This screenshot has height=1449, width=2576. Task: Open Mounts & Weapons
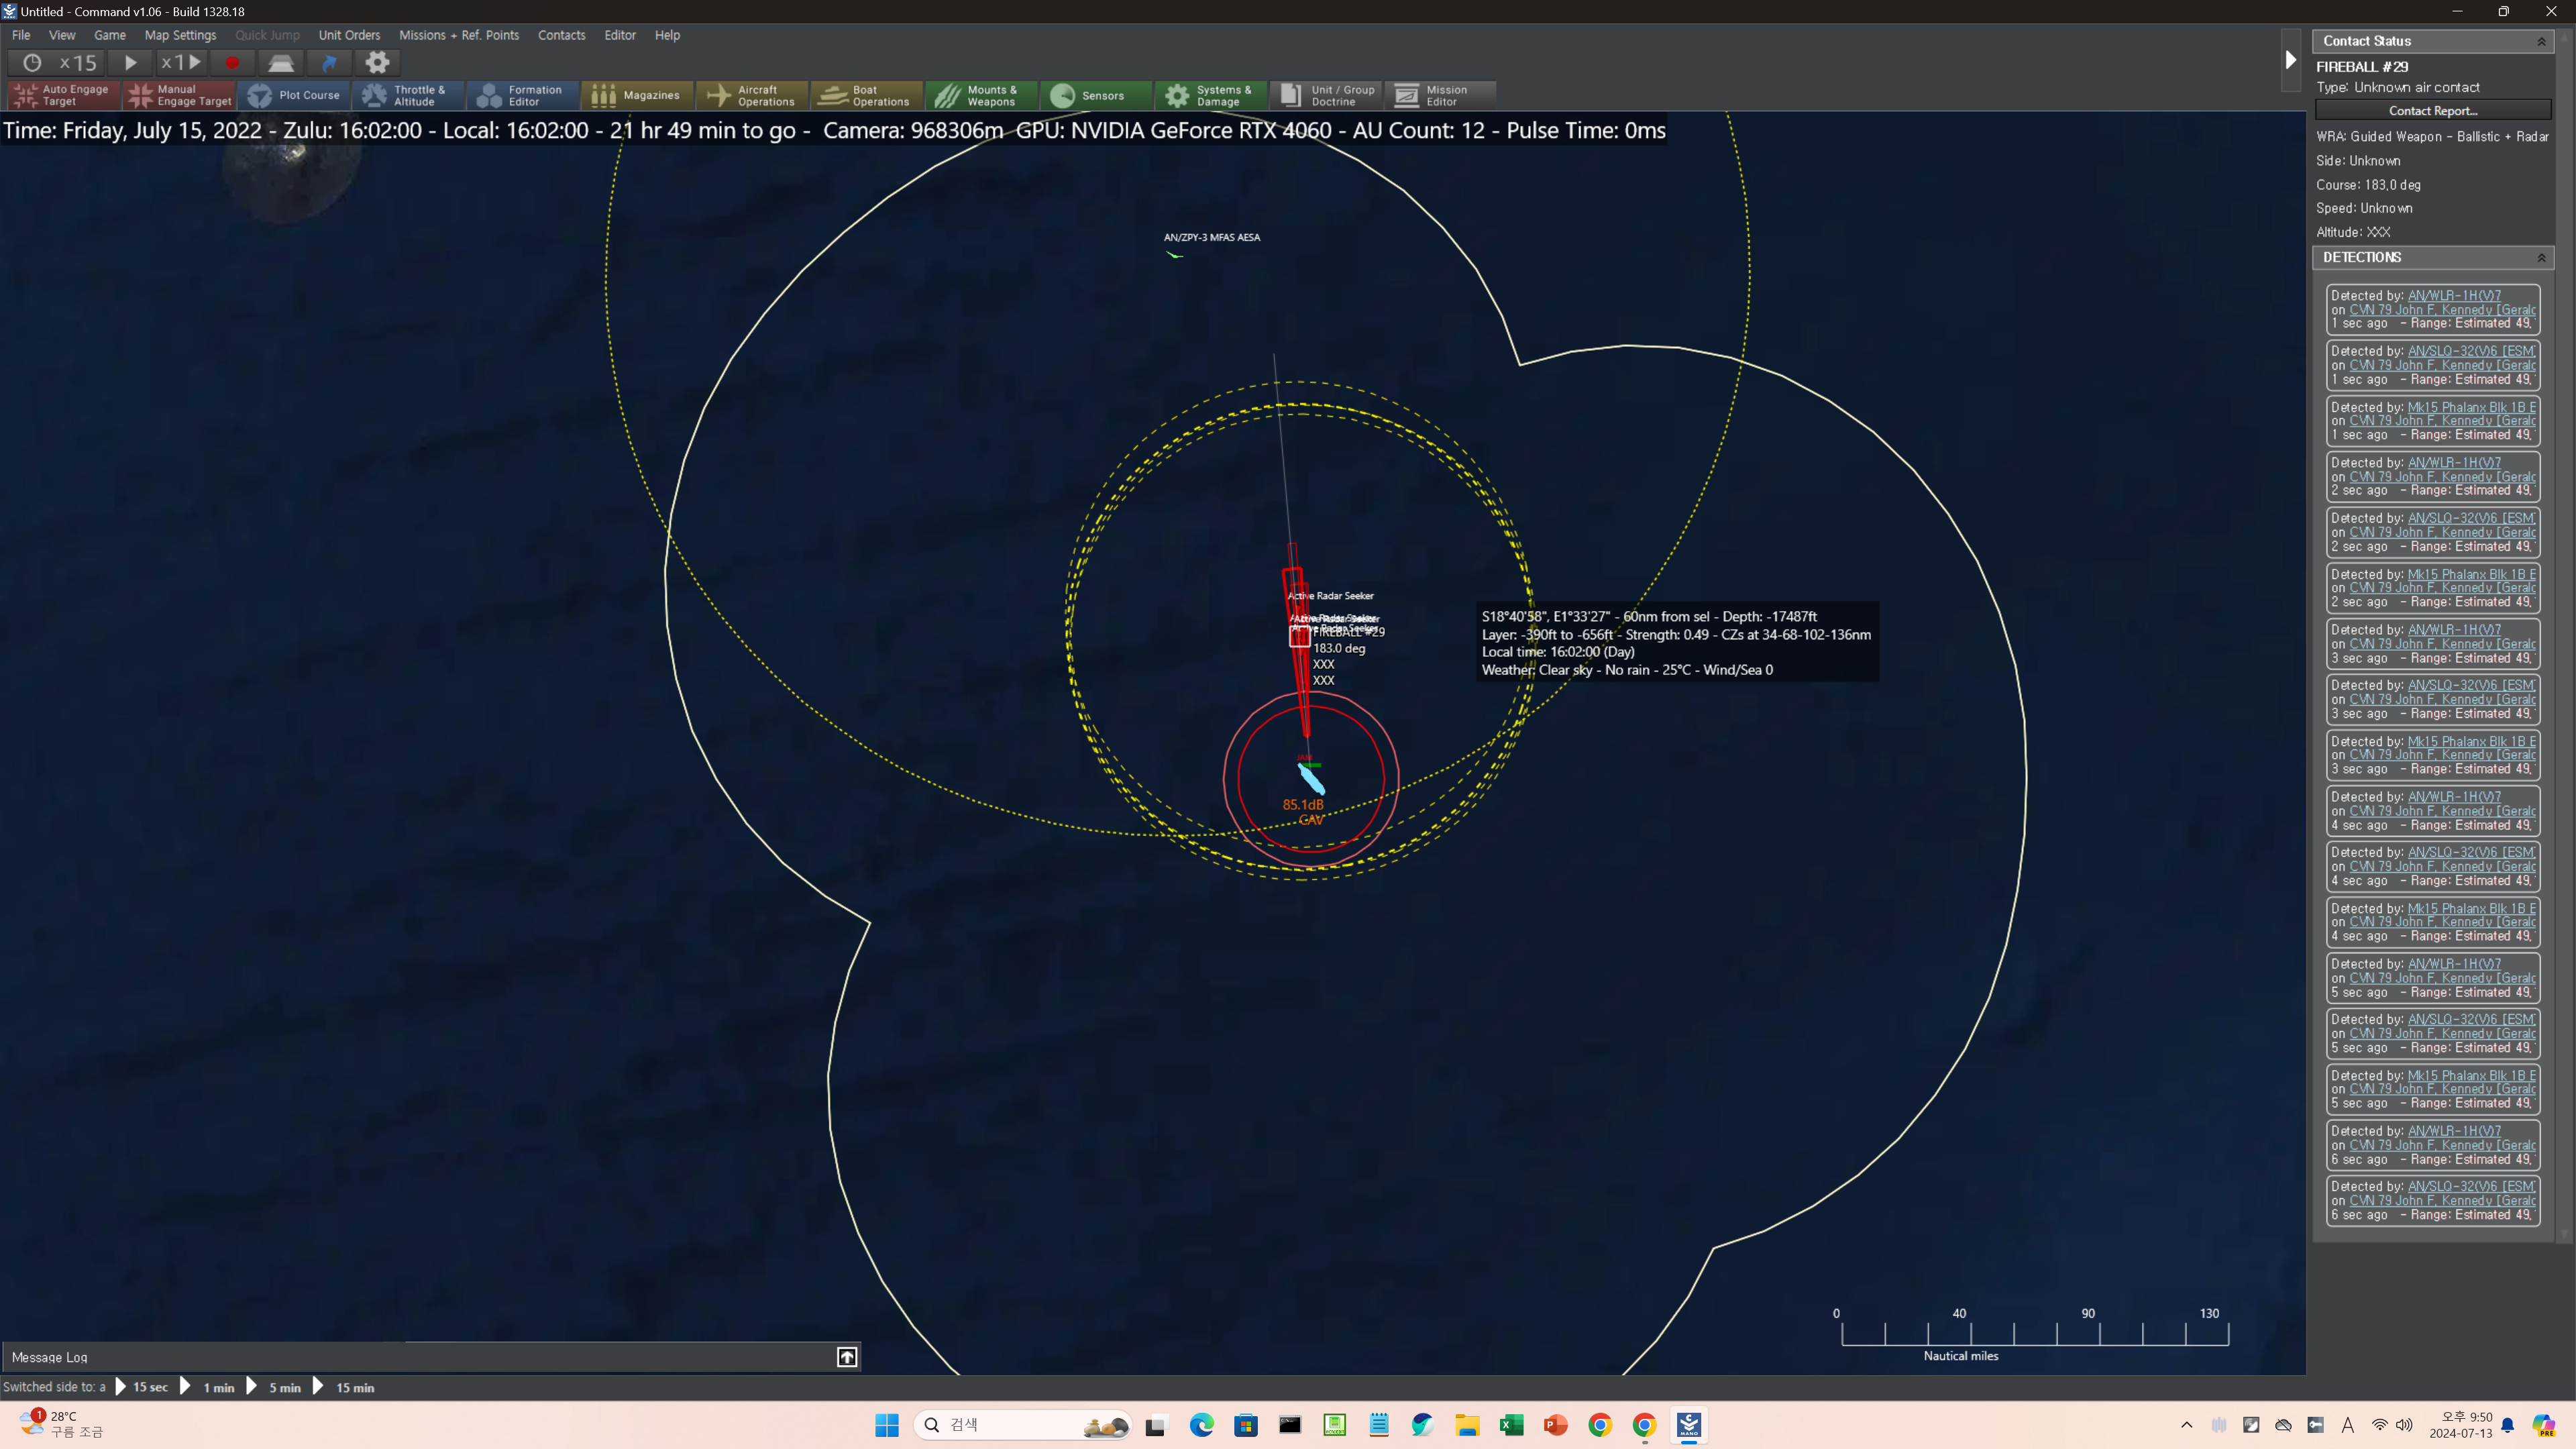[x=982, y=95]
